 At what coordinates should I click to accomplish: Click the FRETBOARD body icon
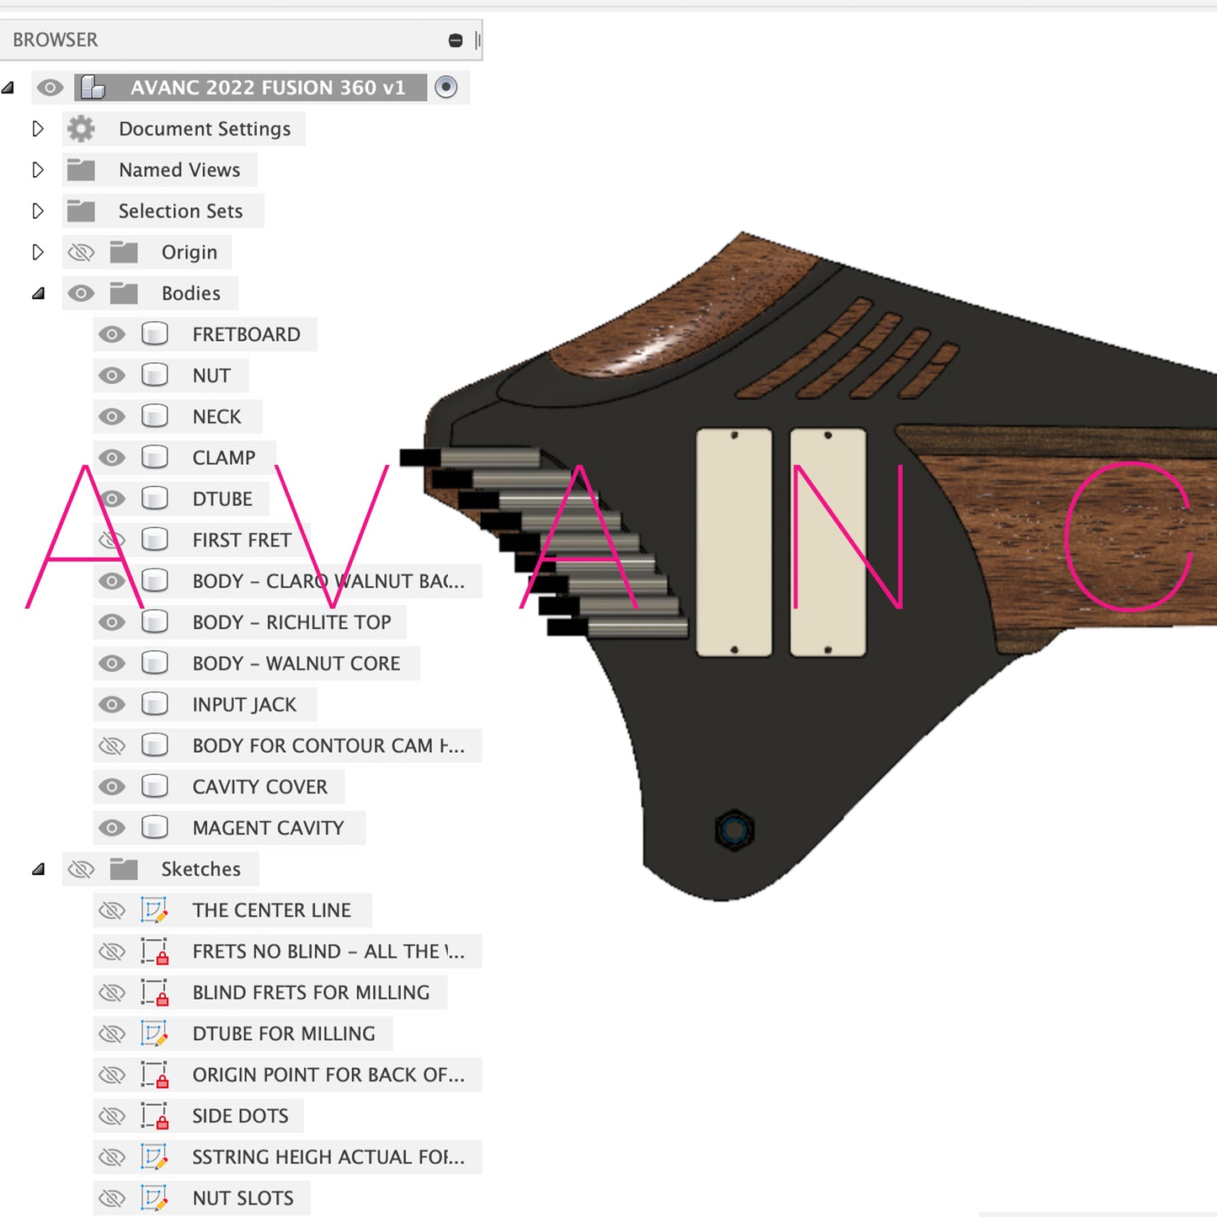click(x=154, y=334)
